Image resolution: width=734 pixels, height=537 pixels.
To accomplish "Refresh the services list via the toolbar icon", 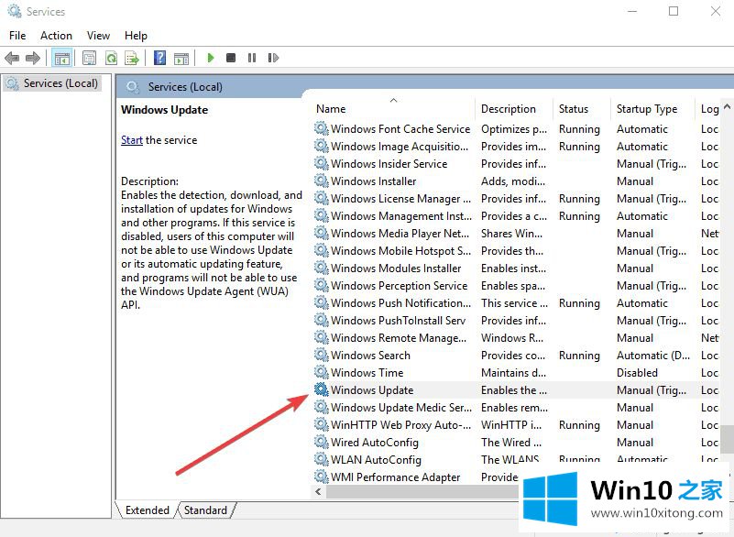I will point(112,58).
